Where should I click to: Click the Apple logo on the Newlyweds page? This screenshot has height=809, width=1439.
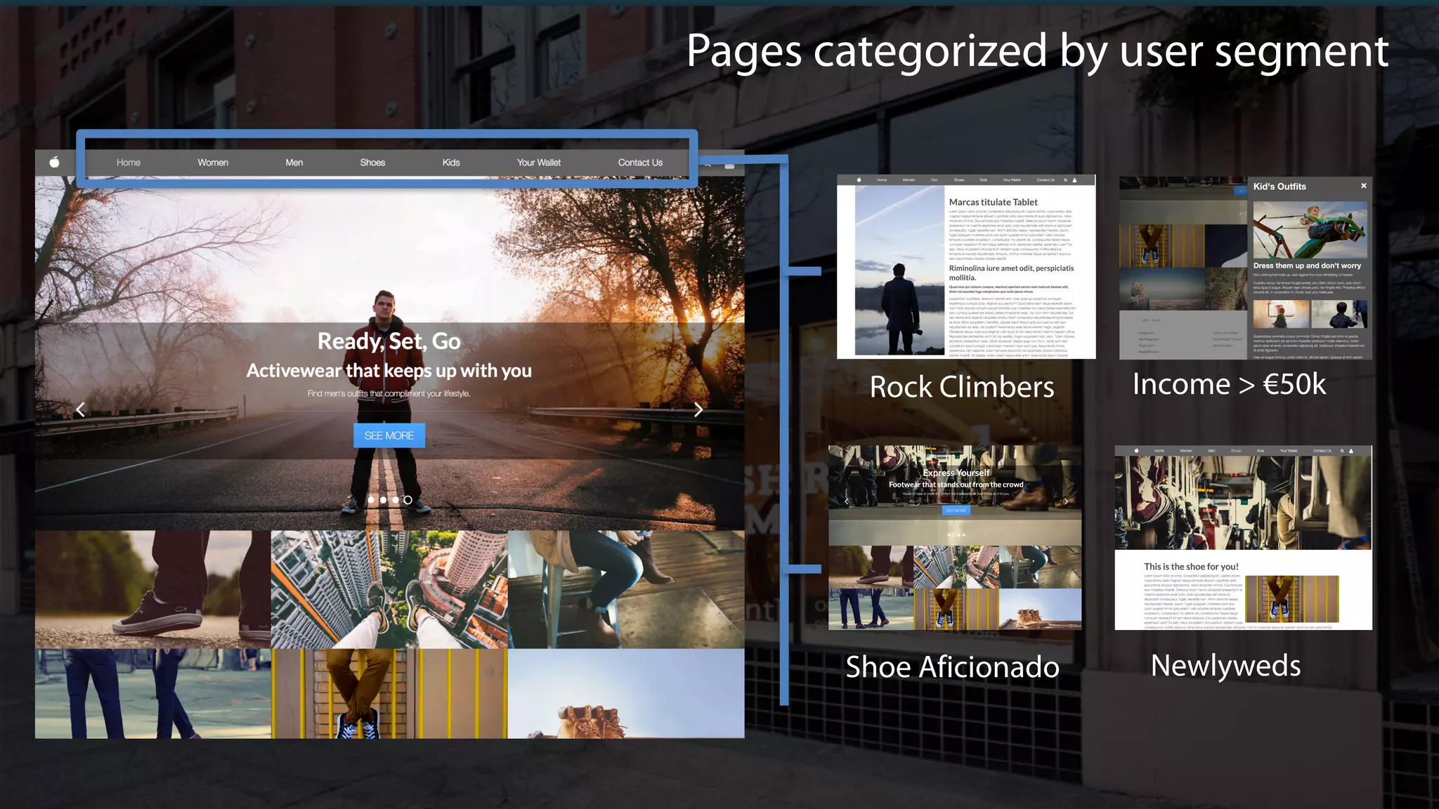1136,451
